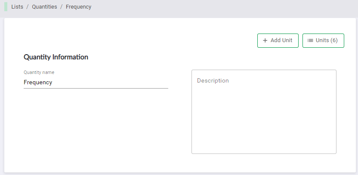Viewport: 358px width, 175px height.
Task: Click the Frequency text in the name field
Action: 38,83
